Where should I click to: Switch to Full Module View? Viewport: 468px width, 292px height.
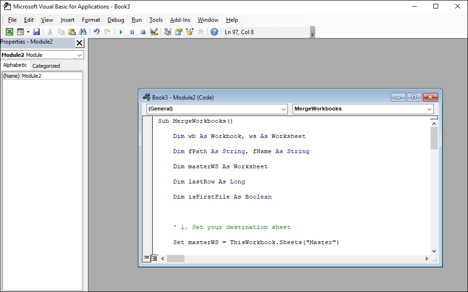154,258
